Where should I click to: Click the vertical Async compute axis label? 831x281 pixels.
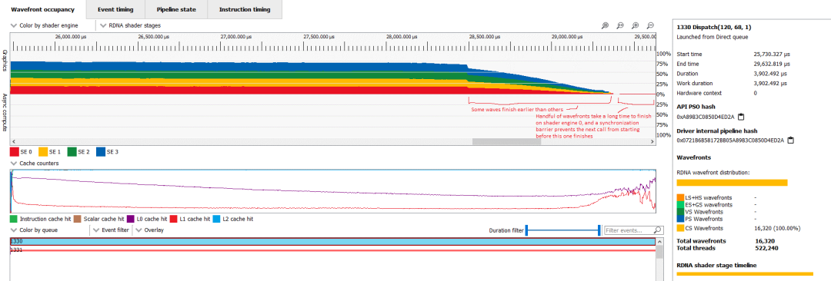(x=5, y=113)
